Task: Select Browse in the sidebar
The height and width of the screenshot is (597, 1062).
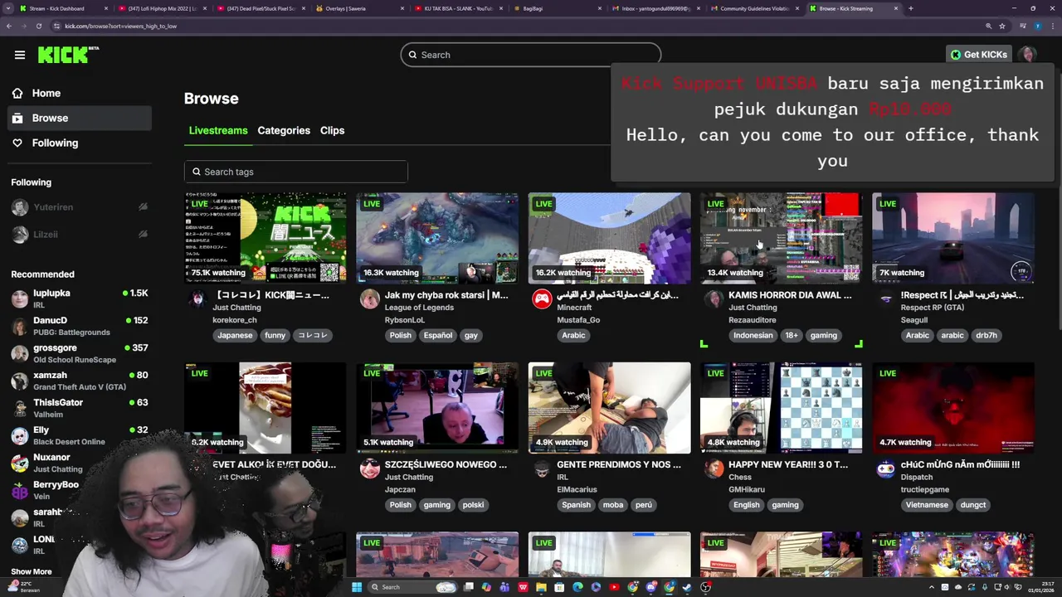Action: click(x=80, y=118)
